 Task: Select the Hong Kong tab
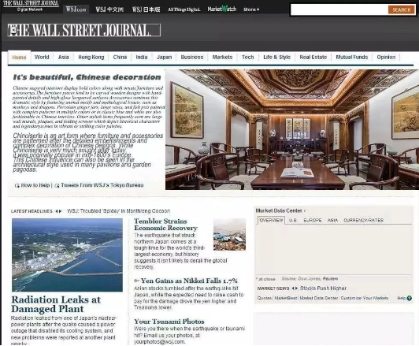(x=91, y=57)
